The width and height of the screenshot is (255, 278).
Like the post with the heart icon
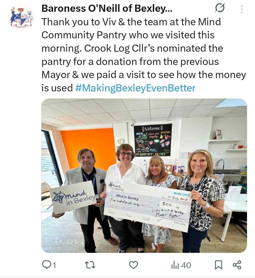point(133,265)
